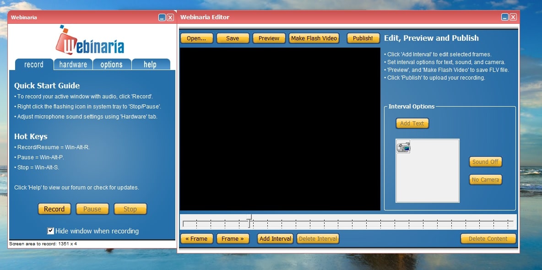The height and width of the screenshot is (270, 542).
Task: Minimize the Webinaria recorder window
Action: (162, 18)
